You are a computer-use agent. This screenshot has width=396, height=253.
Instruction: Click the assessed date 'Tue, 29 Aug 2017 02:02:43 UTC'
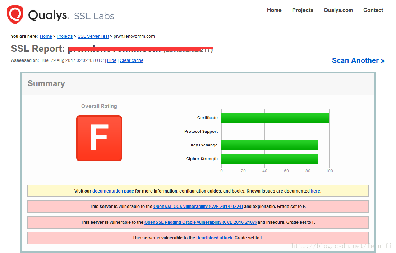click(72, 60)
